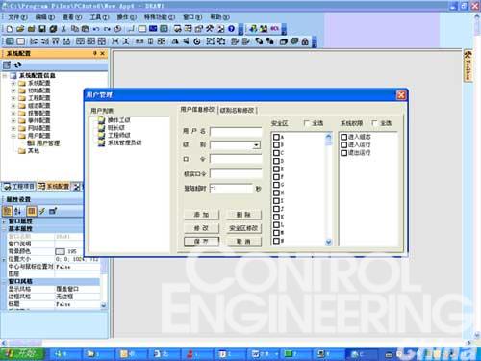This screenshot has height=361, width=481.
Task: Select 班长级 in the user list
Action: pos(116,128)
